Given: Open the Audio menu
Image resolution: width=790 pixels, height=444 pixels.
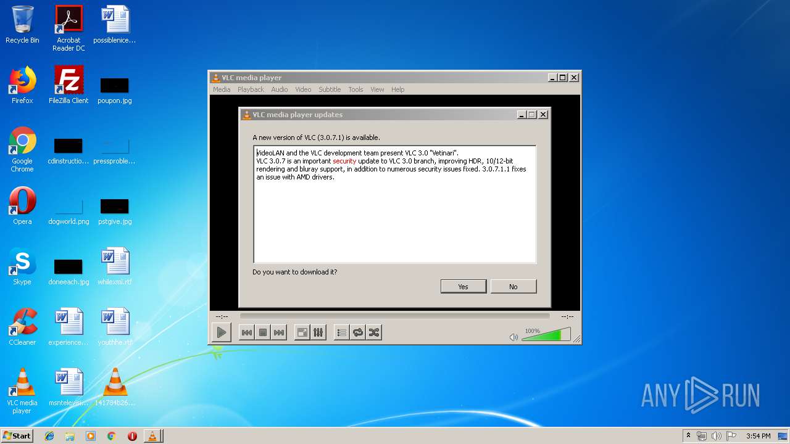Looking at the screenshot, I should (x=280, y=89).
